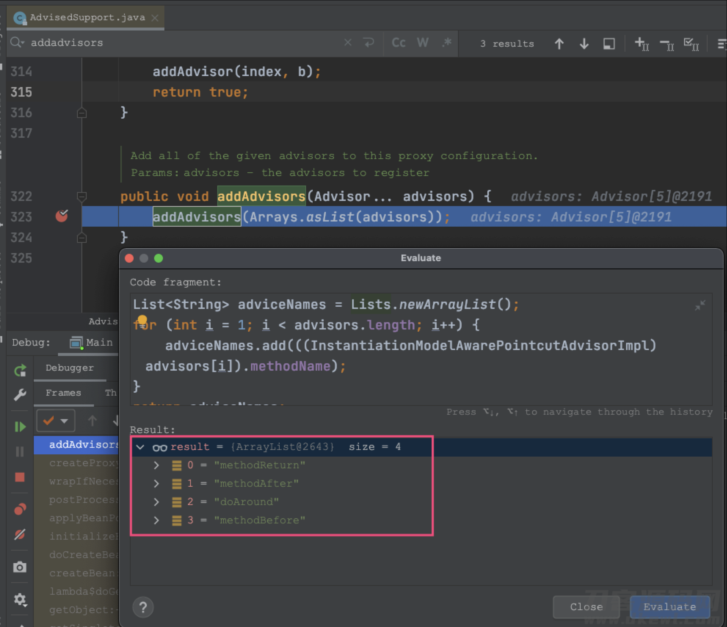Click the Rerun debug icon

coord(20,370)
